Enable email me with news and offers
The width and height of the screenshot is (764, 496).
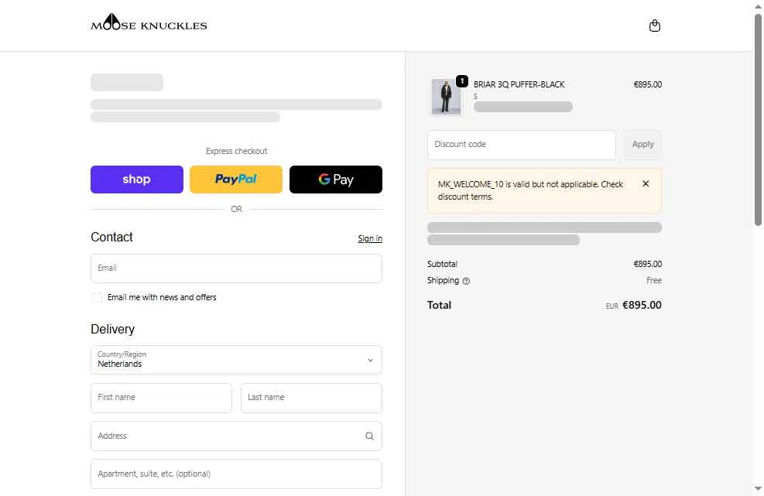click(x=97, y=297)
